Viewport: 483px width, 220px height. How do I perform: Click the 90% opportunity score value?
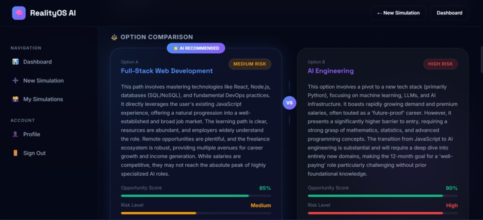click(452, 188)
